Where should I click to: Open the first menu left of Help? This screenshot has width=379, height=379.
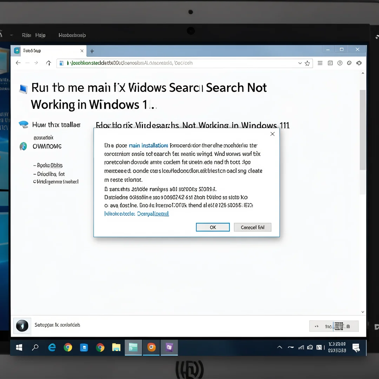(26, 35)
